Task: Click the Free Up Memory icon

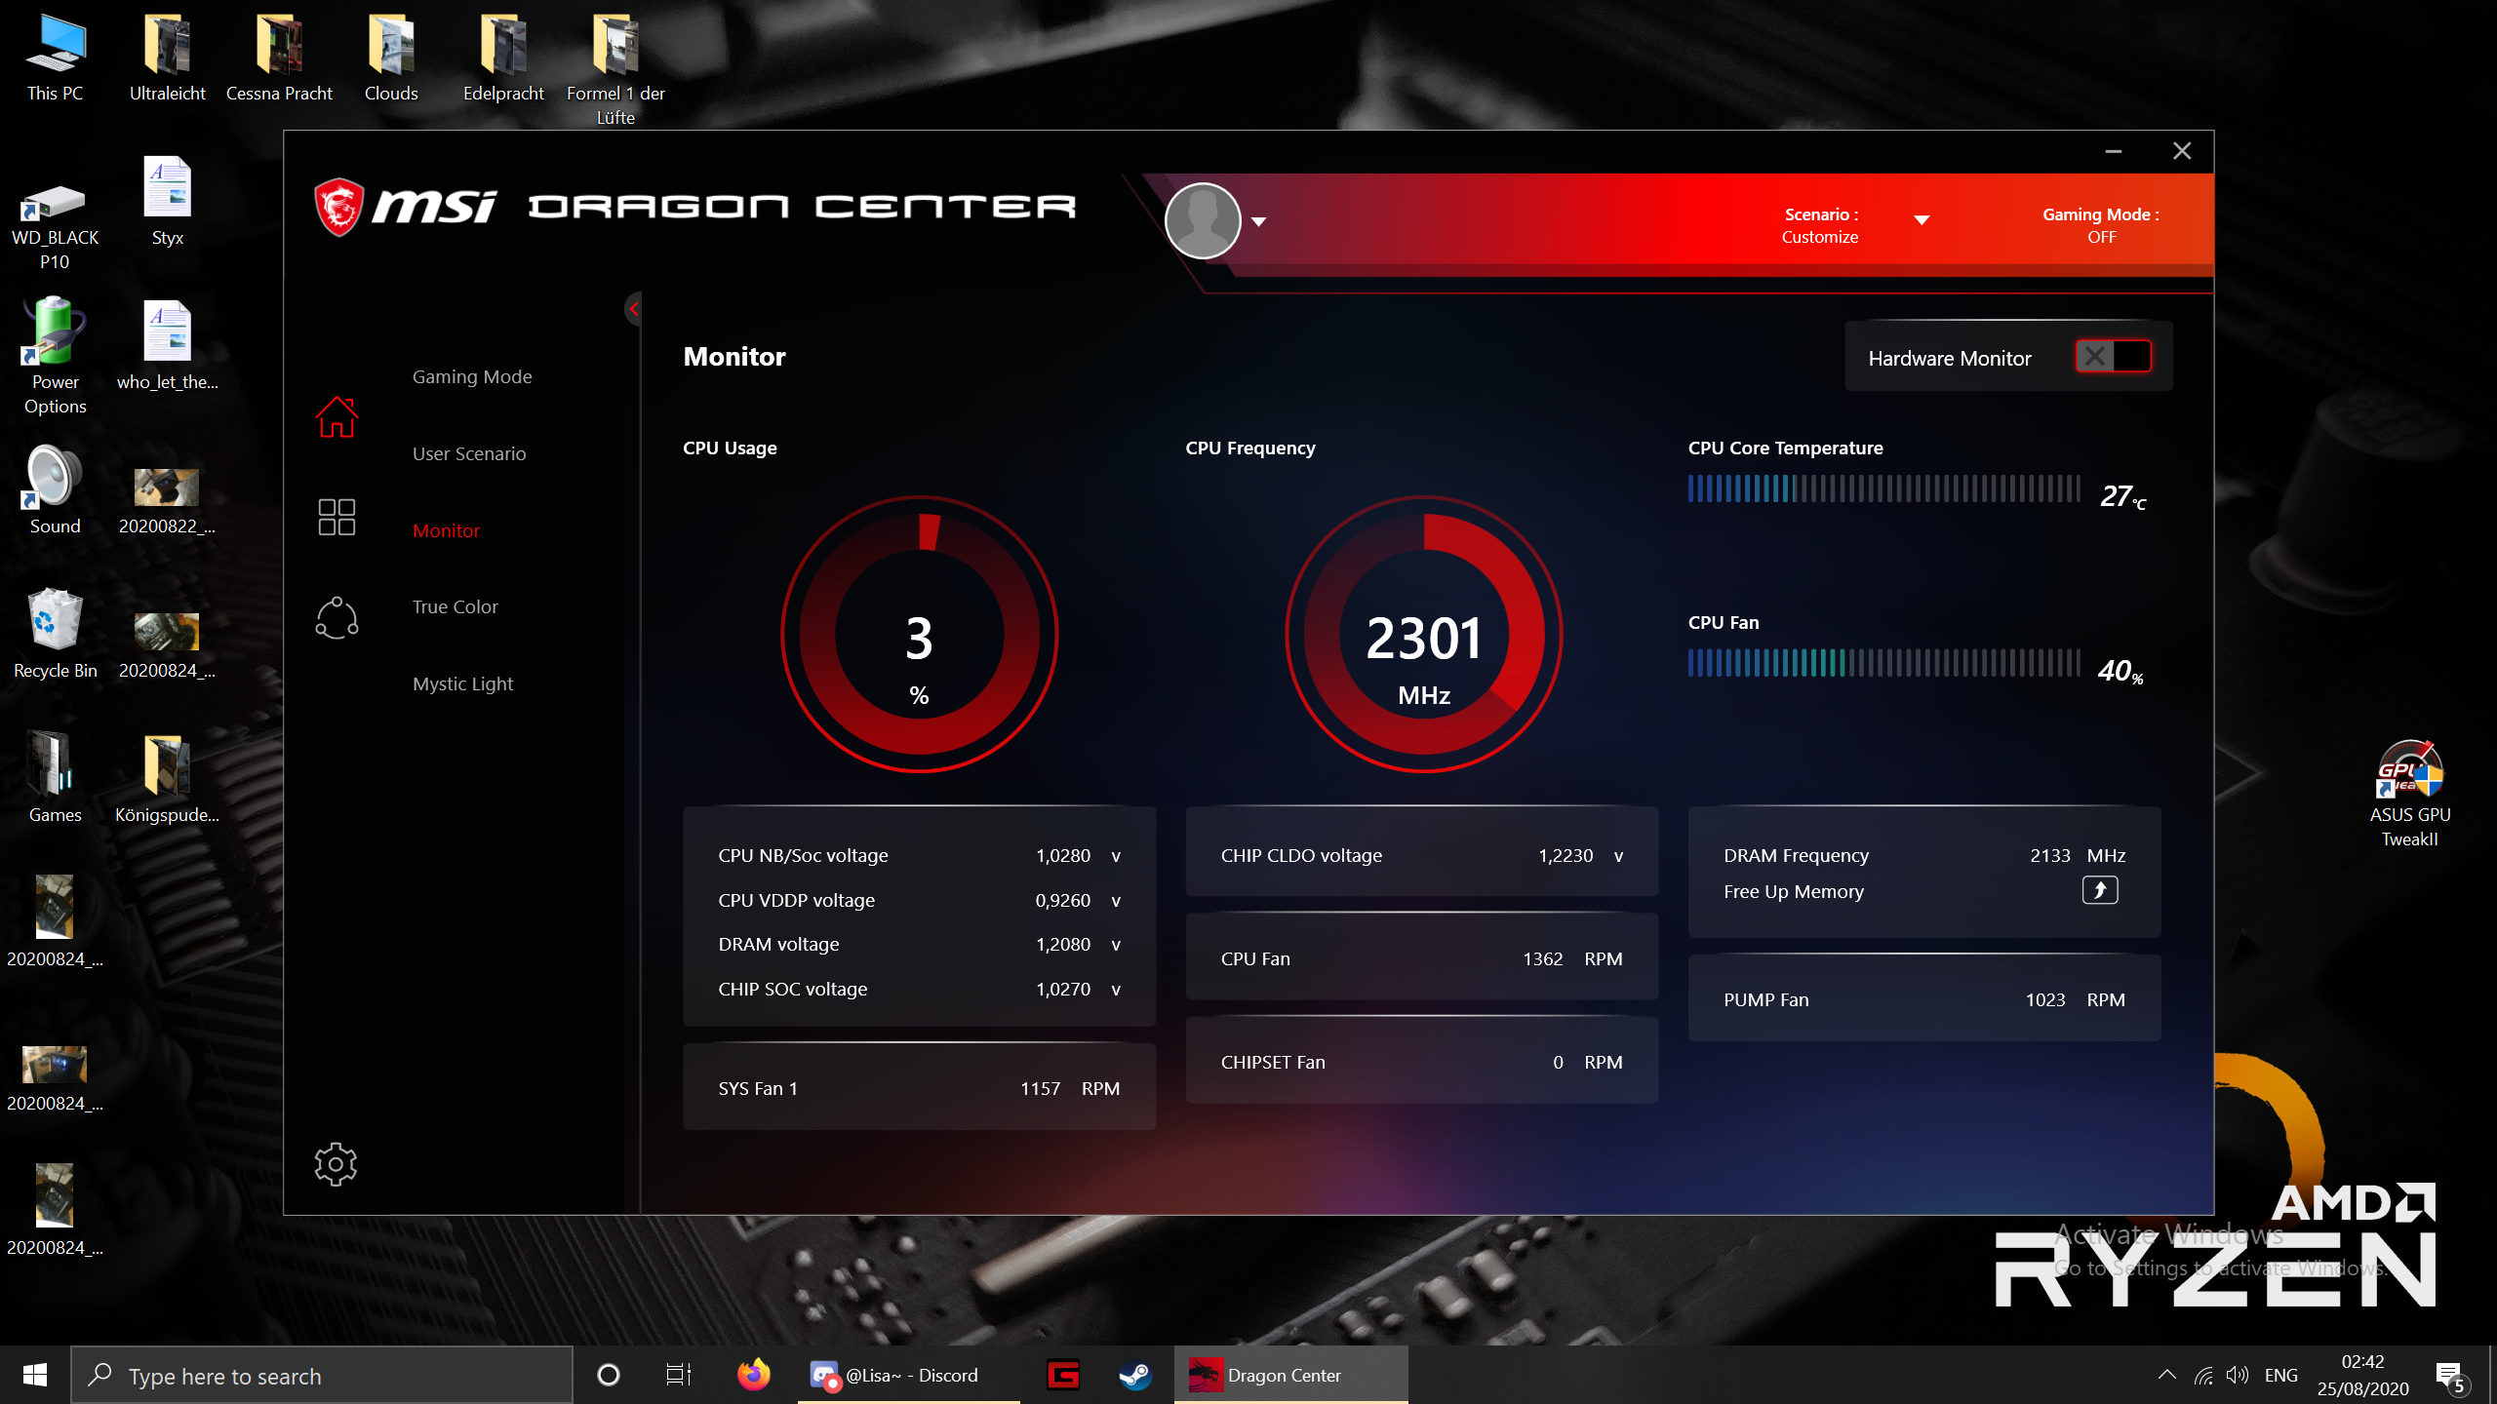Action: pos(2099,890)
